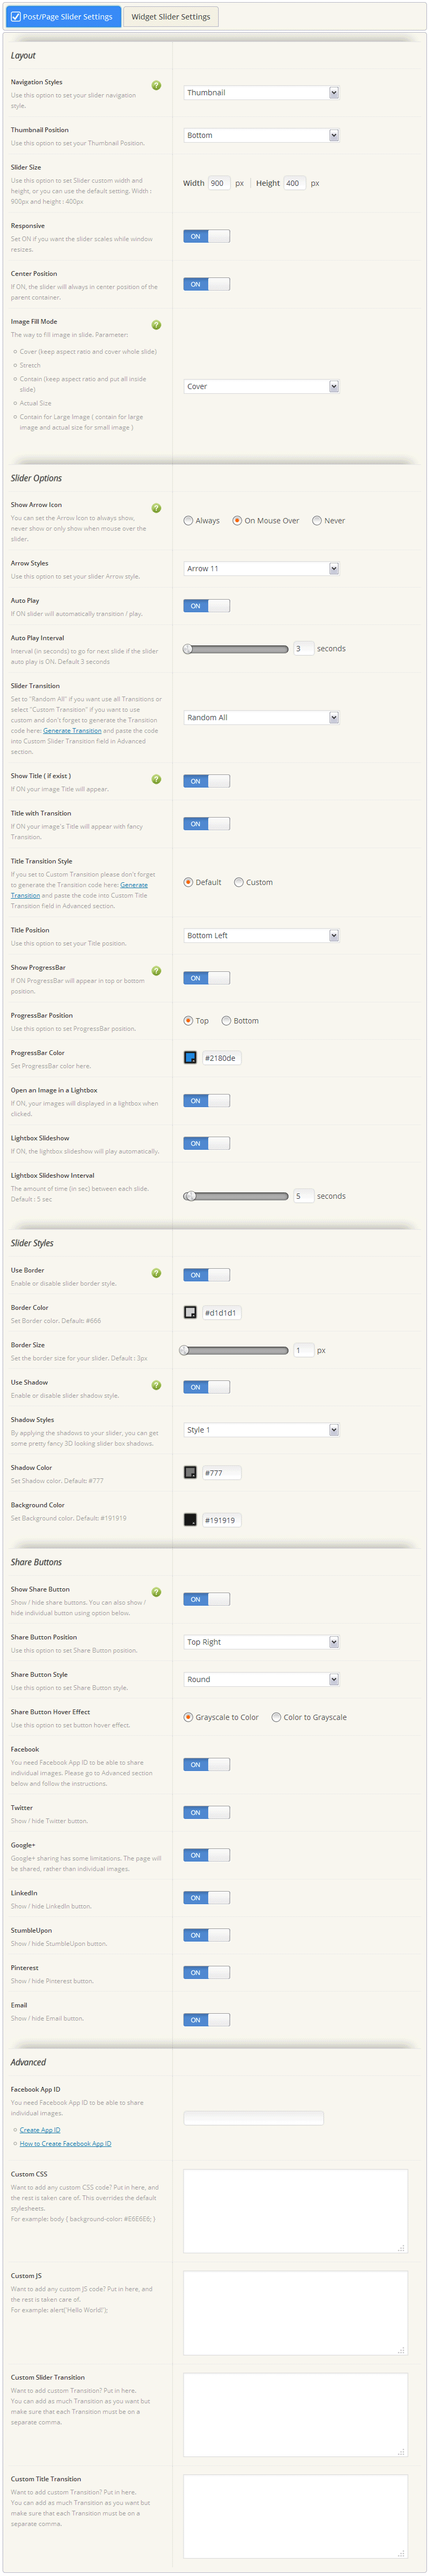Image resolution: width=429 pixels, height=2576 pixels.
Task: Toggle Google+ share switch
Action: click(207, 1855)
